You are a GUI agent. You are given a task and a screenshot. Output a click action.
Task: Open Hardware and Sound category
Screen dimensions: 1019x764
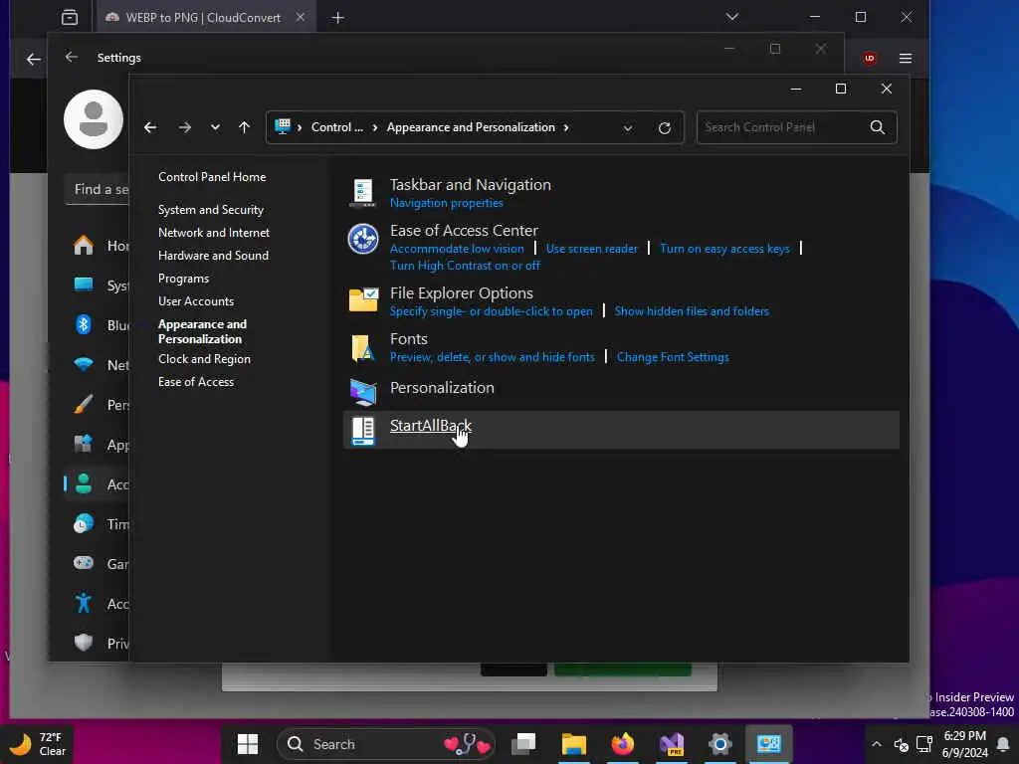pyautogui.click(x=213, y=256)
